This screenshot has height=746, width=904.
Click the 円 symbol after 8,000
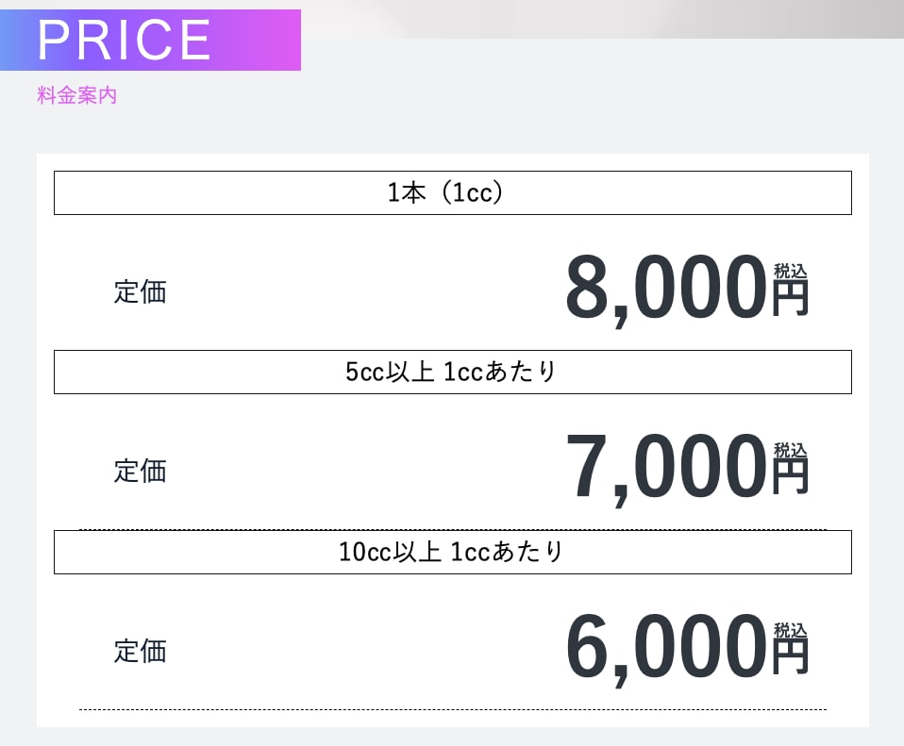(x=791, y=298)
